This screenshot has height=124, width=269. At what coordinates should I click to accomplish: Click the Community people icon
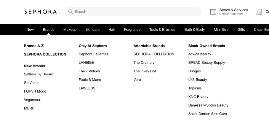[x=259, y=12]
